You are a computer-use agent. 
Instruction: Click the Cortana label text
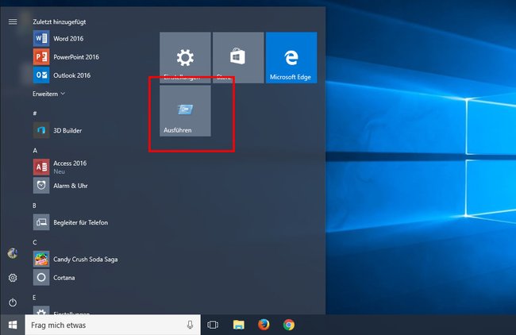click(64, 278)
